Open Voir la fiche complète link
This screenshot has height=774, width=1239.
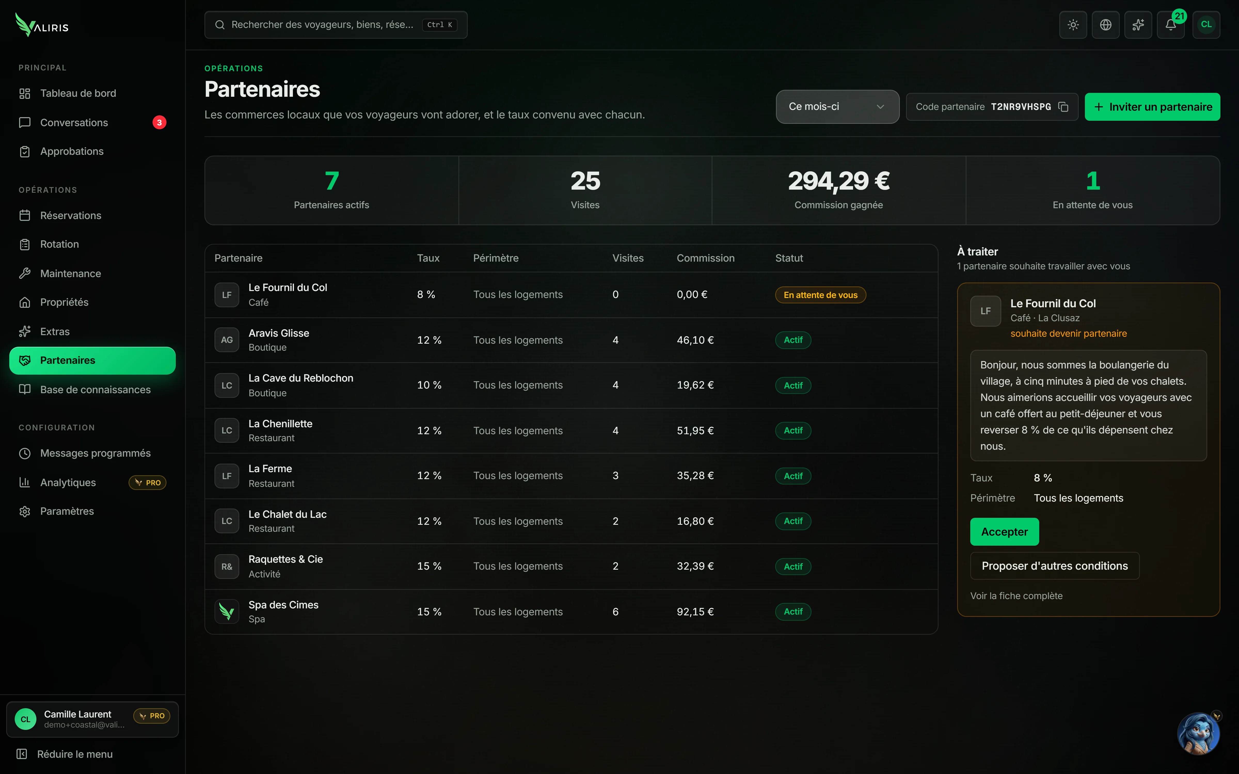click(1016, 596)
